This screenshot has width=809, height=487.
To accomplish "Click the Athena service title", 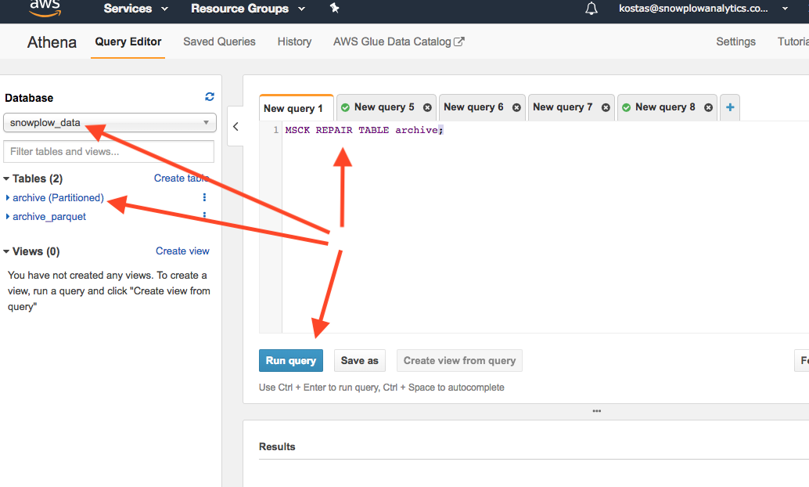I will (x=52, y=42).
